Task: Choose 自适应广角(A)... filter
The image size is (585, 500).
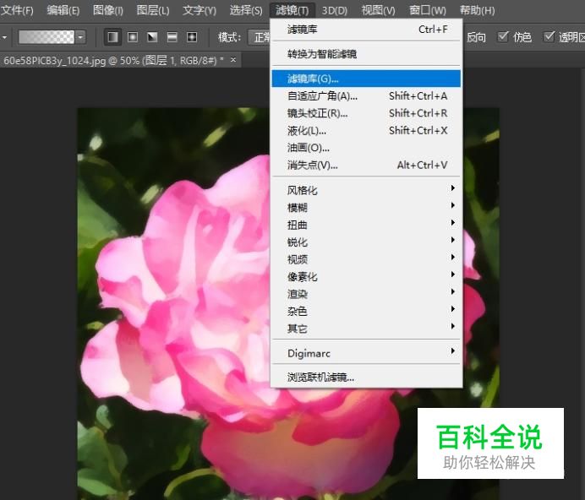Action: (x=367, y=96)
